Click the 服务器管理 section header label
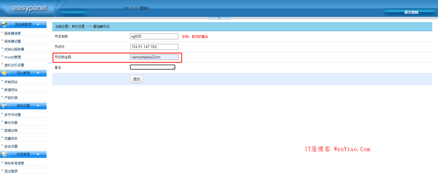Viewport: 438px width, 174px height. tap(23, 25)
